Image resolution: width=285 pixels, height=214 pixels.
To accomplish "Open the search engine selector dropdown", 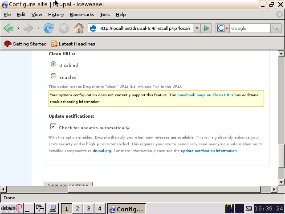I will pyautogui.click(x=227, y=28).
